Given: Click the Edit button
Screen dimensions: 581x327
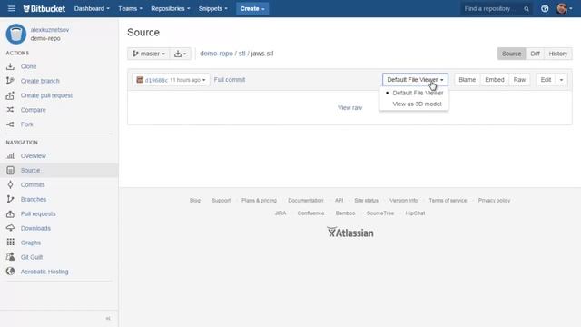Looking at the screenshot, I should point(546,80).
